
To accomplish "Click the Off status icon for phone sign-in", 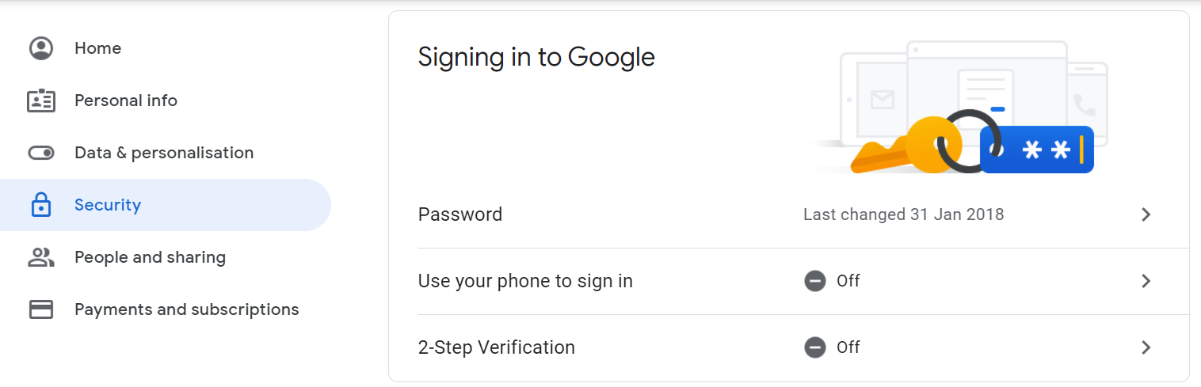I will [814, 281].
